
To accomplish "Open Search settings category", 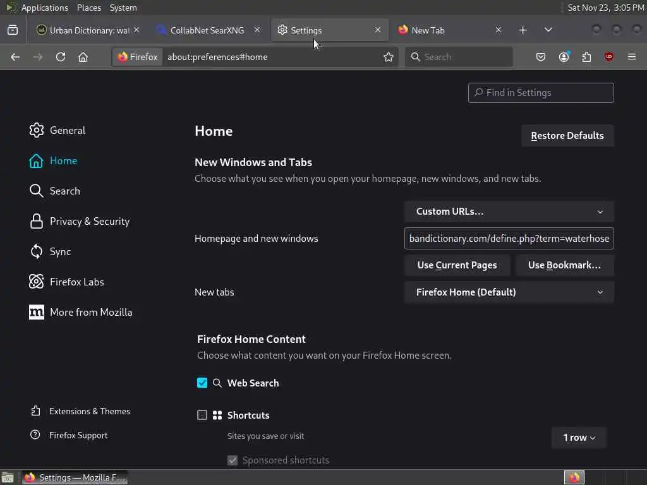I will click(x=54, y=191).
